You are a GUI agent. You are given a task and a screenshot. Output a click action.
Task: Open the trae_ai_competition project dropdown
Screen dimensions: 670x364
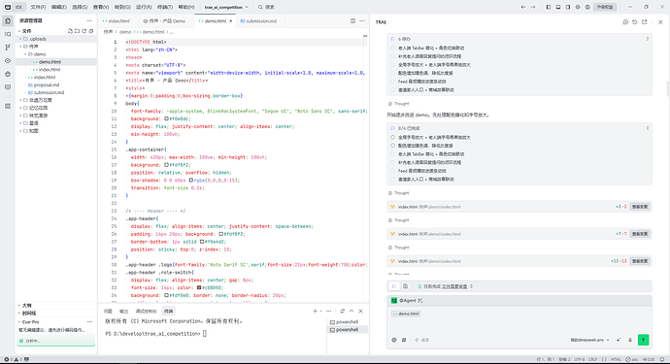[226, 7]
